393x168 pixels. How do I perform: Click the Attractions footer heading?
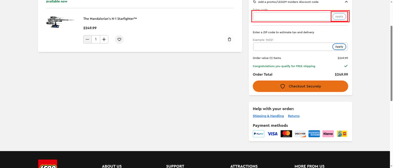point(244,166)
